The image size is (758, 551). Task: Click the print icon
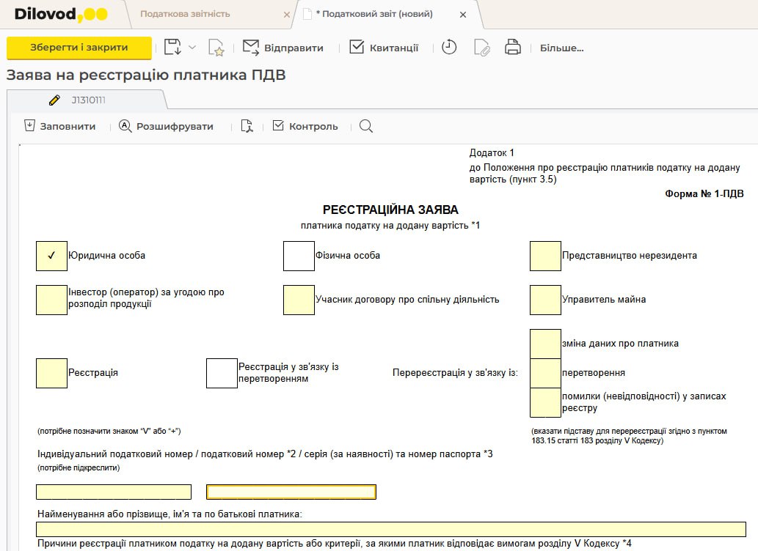pos(513,48)
